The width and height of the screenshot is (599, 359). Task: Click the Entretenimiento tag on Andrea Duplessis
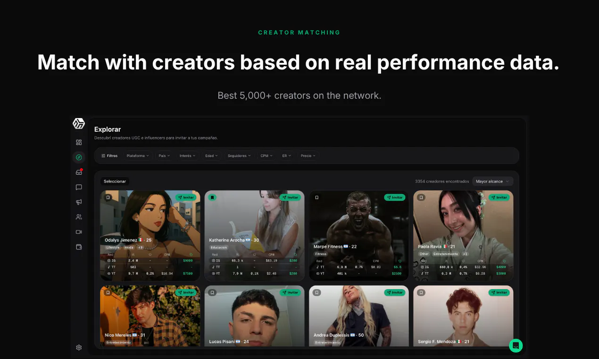pos(327,342)
